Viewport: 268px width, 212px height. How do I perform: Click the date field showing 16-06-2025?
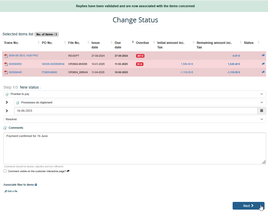pyautogui.click(x=136, y=111)
